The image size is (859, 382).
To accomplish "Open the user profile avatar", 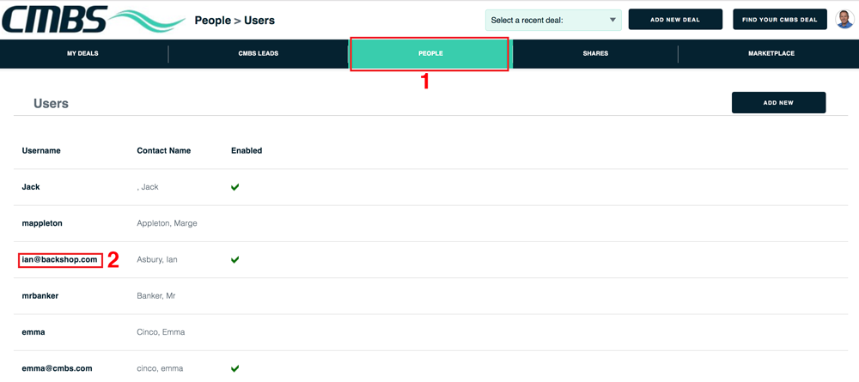I will 844,20.
